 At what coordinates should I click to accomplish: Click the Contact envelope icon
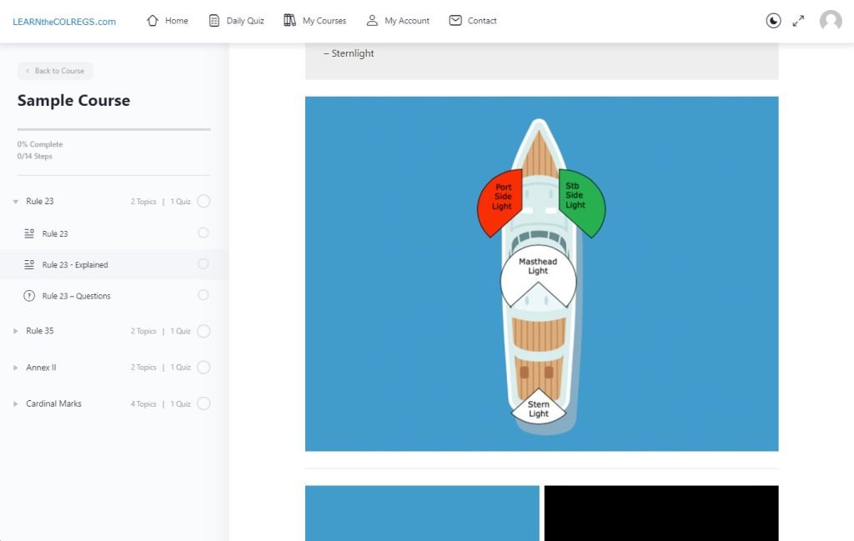pos(455,21)
